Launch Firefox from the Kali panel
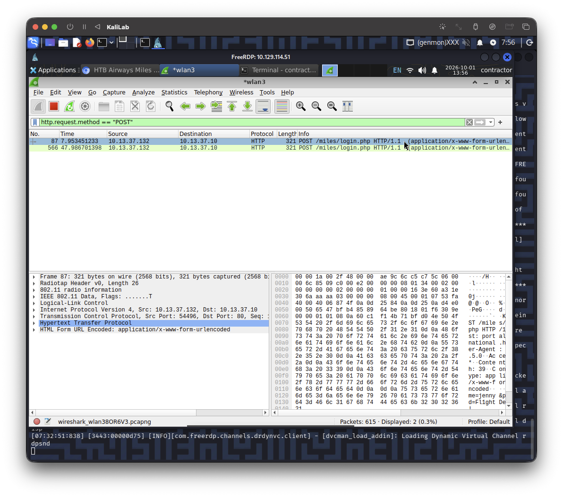The width and height of the screenshot is (563, 497). click(89, 42)
